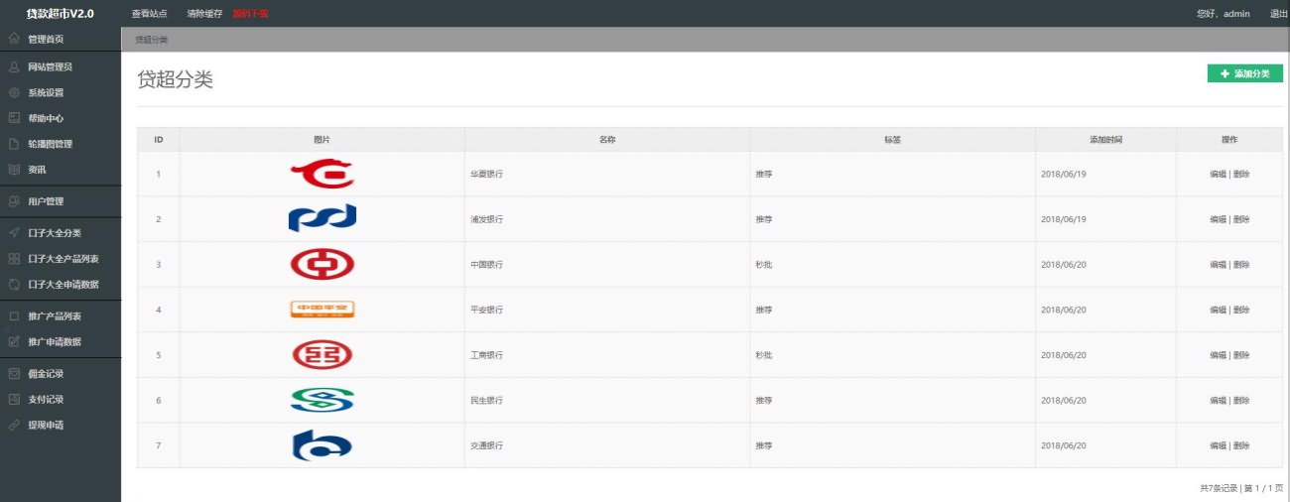Click the icon beside 资讯

coord(14,170)
